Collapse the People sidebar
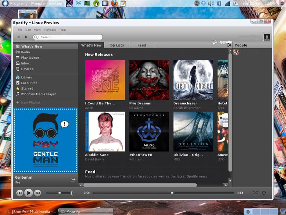The height and width of the screenshot is (215, 286). click(x=230, y=45)
